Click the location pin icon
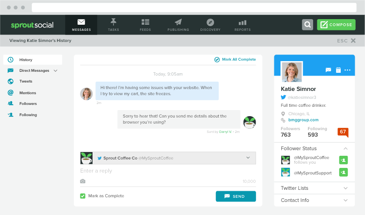Screen dimensions: 365x215 [283, 114]
